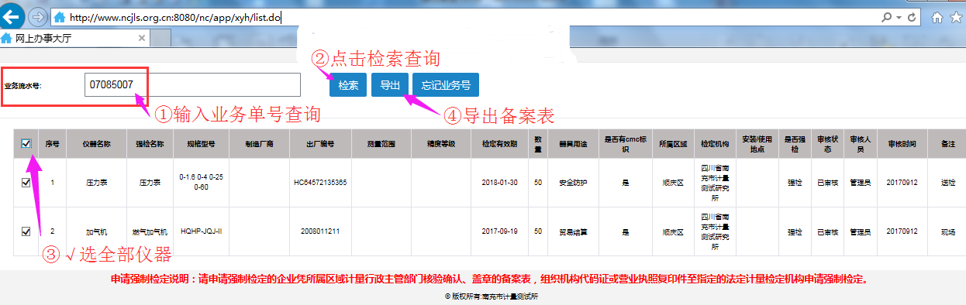Click the 导出 export button
The image size is (966, 305).
(x=389, y=85)
